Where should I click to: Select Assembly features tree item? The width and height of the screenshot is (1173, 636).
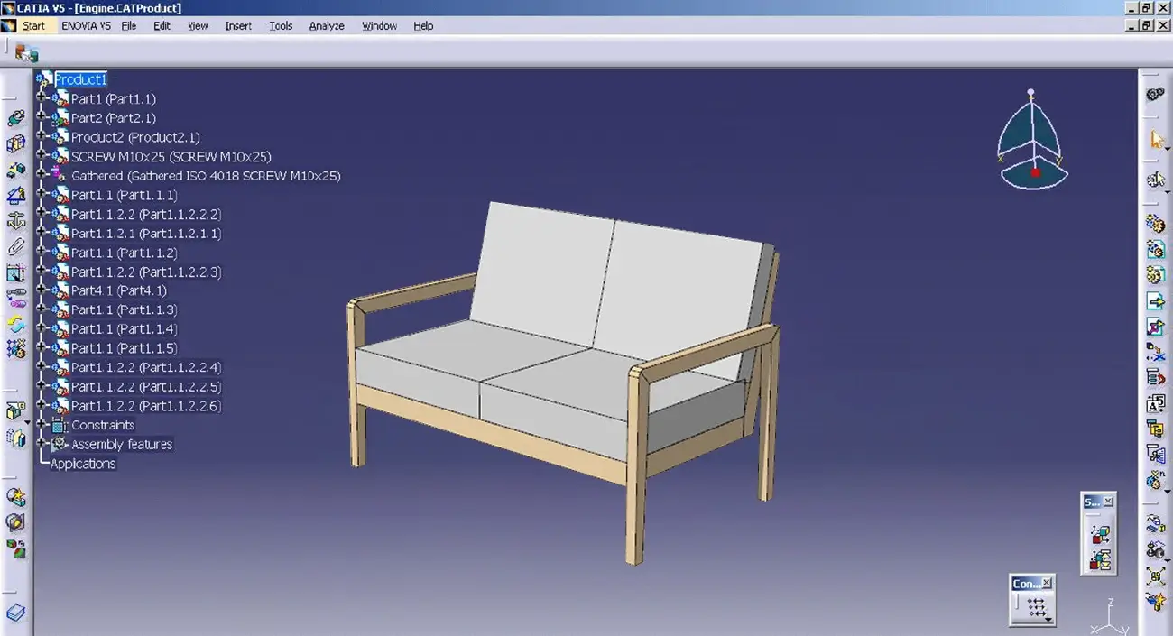click(x=122, y=445)
